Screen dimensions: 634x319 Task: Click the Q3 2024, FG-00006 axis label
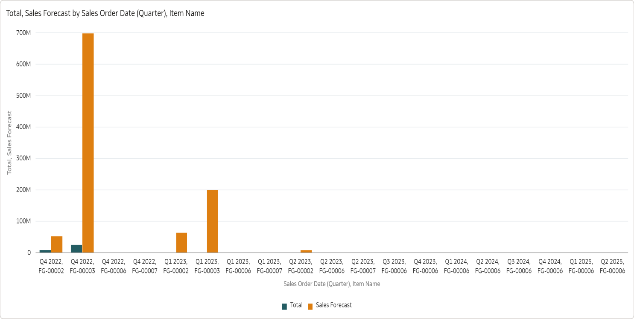pyautogui.click(x=519, y=266)
